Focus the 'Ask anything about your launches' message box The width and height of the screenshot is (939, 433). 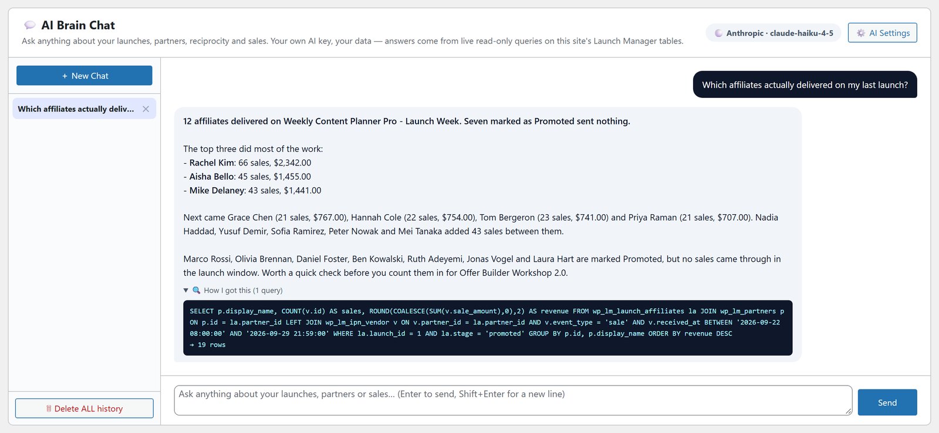click(x=513, y=400)
